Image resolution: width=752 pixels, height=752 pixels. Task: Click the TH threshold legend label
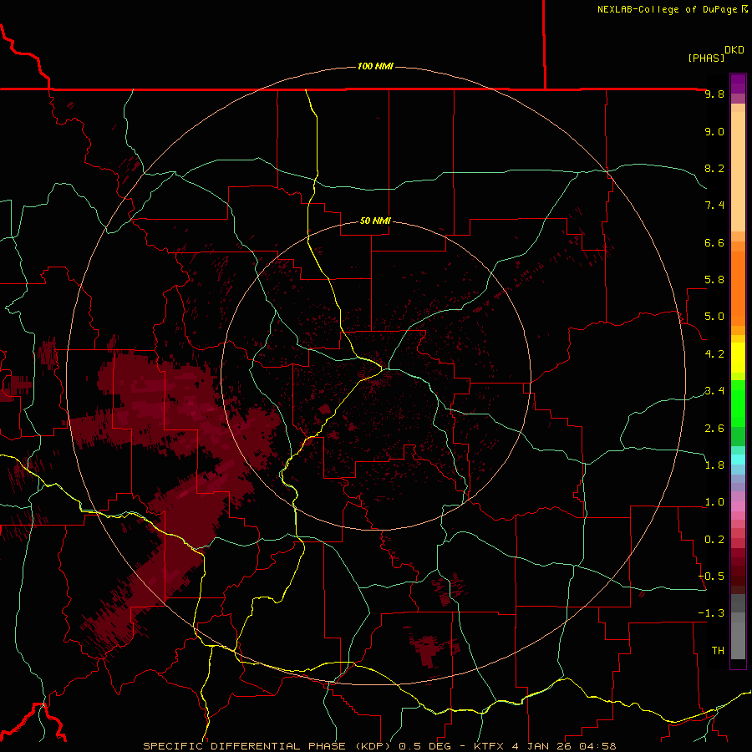coord(718,651)
